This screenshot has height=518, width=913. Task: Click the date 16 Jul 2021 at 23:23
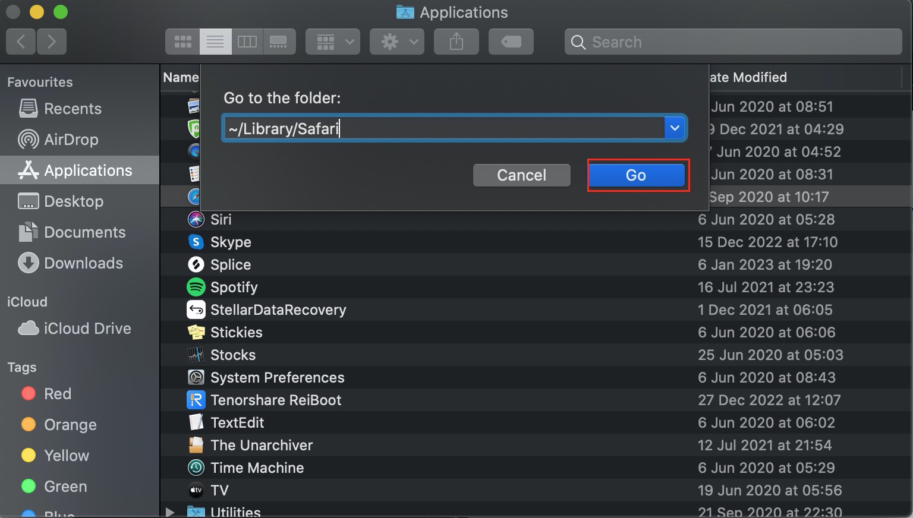[x=766, y=287]
